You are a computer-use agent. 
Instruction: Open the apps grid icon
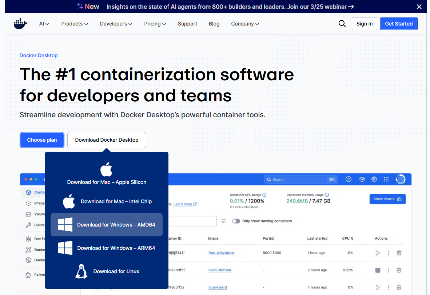[386, 179]
